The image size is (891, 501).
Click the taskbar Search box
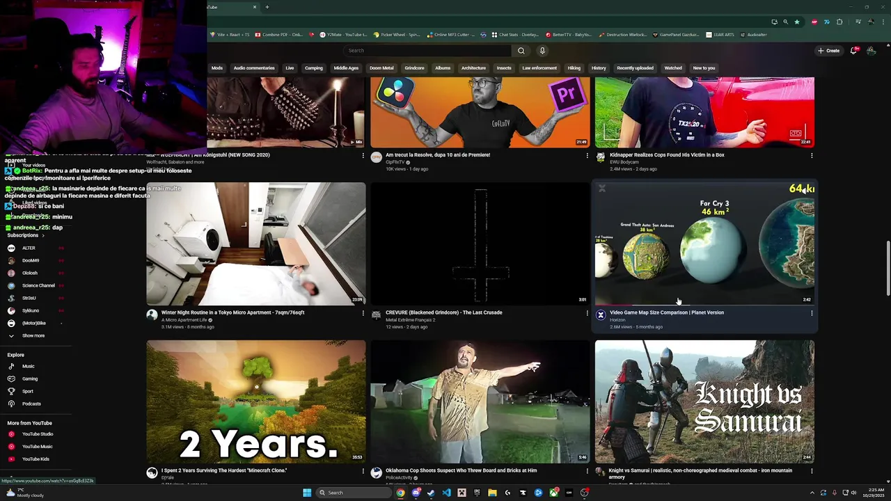[x=352, y=493]
